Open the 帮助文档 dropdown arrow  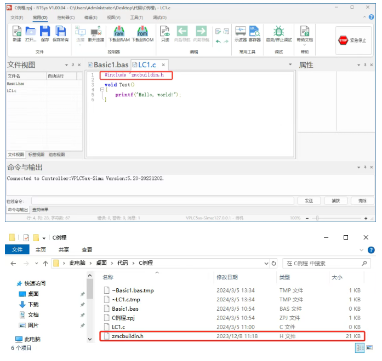305,45
